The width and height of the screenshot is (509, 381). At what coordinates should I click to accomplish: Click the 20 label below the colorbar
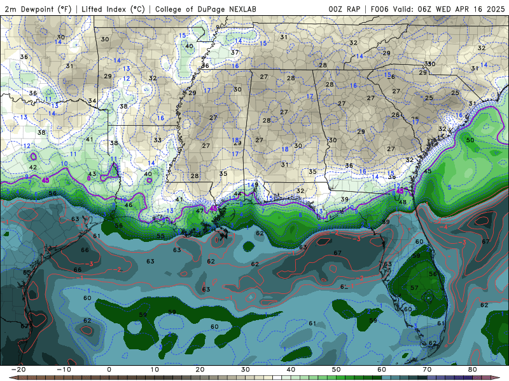(x=200, y=370)
